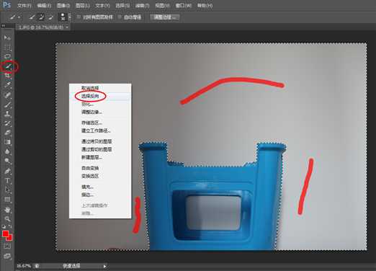The height and width of the screenshot is (271, 376).
Task: Click the 调整边缘... options bar button
Action: [165, 17]
